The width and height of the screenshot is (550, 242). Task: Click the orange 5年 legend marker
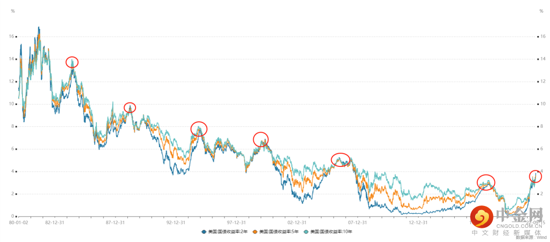tap(255, 232)
